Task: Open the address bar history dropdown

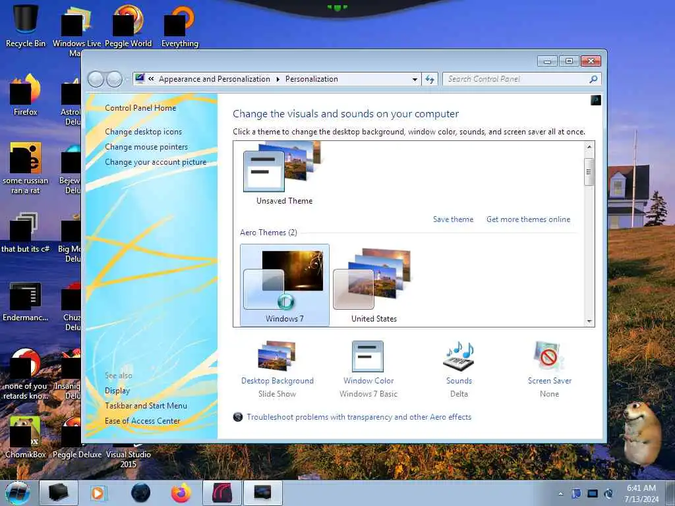Action: coord(415,79)
